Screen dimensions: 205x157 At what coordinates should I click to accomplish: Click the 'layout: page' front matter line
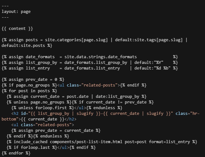(x=16, y=12)
